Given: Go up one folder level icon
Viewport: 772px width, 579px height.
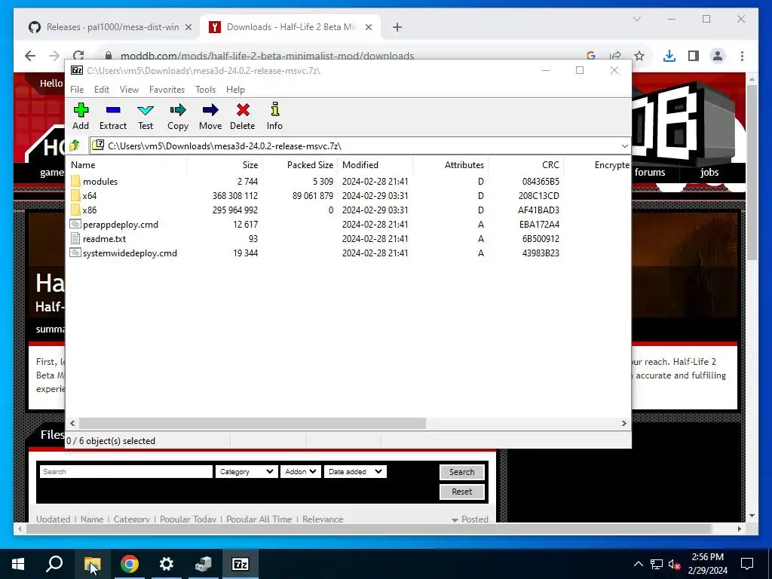Looking at the screenshot, I should 75,146.
